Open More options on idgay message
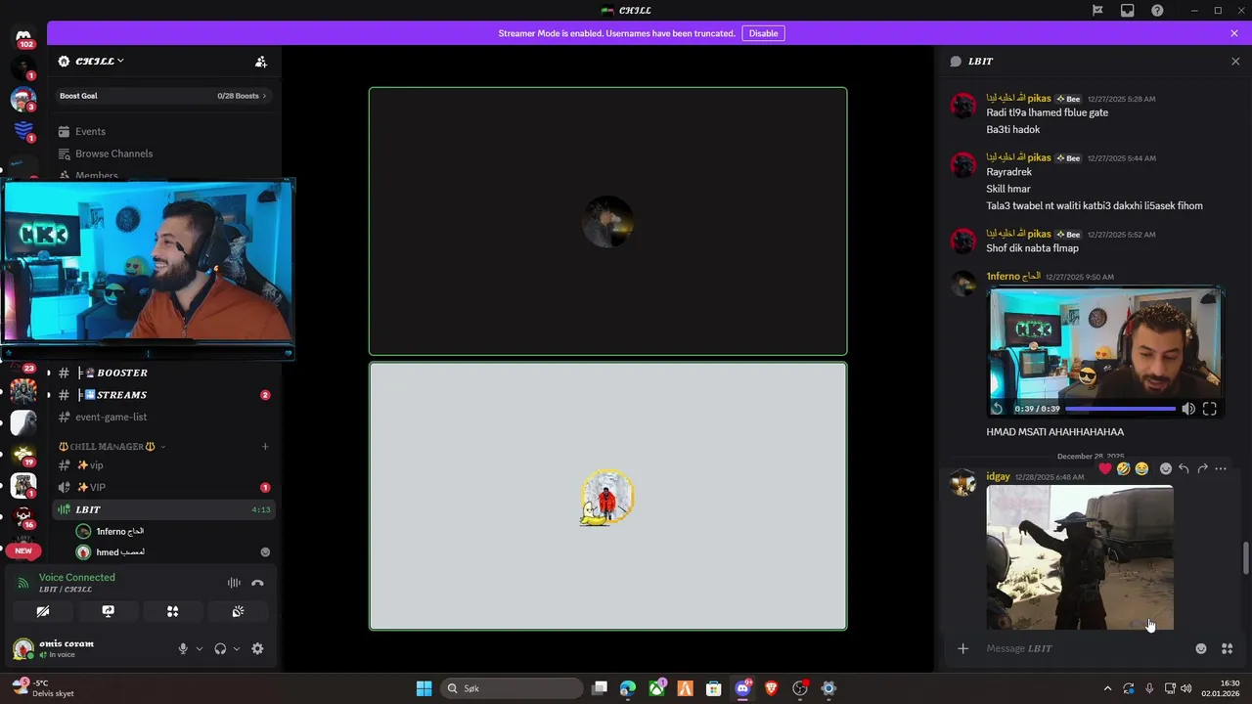Viewport: 1252px width, 704px height. [x=1221, y=468]
